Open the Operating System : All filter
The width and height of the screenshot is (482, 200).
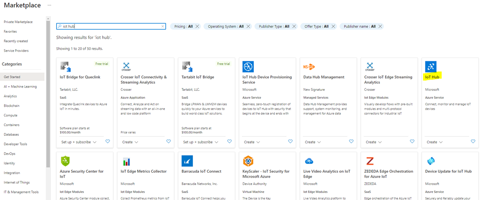point(226,26)
